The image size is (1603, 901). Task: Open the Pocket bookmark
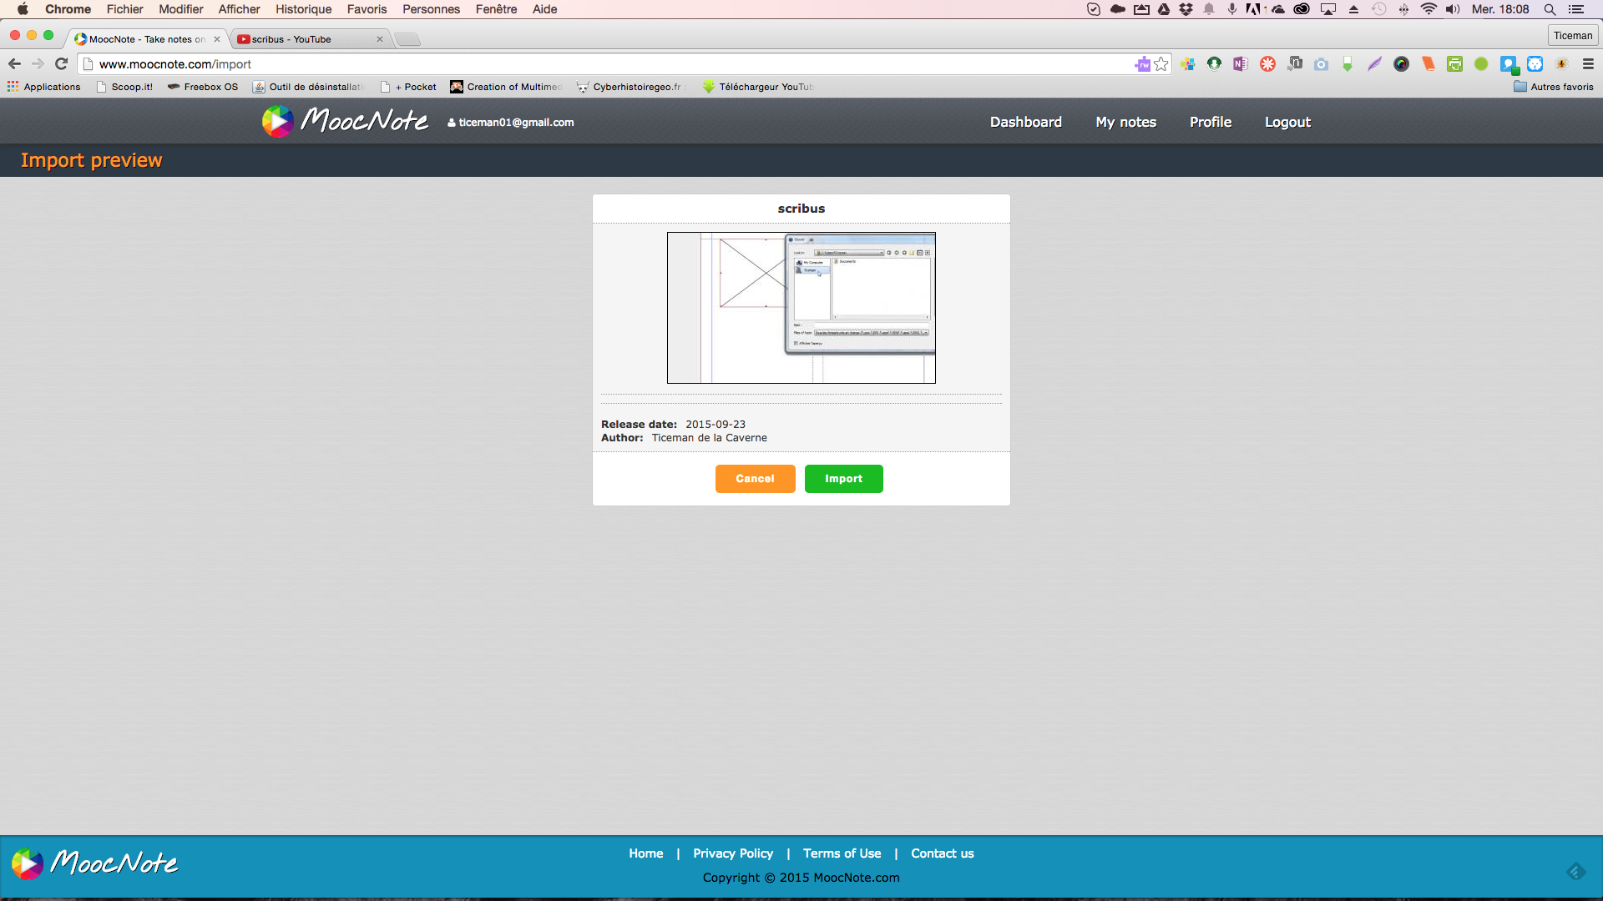pyautogui.click(x=408, y=87)
